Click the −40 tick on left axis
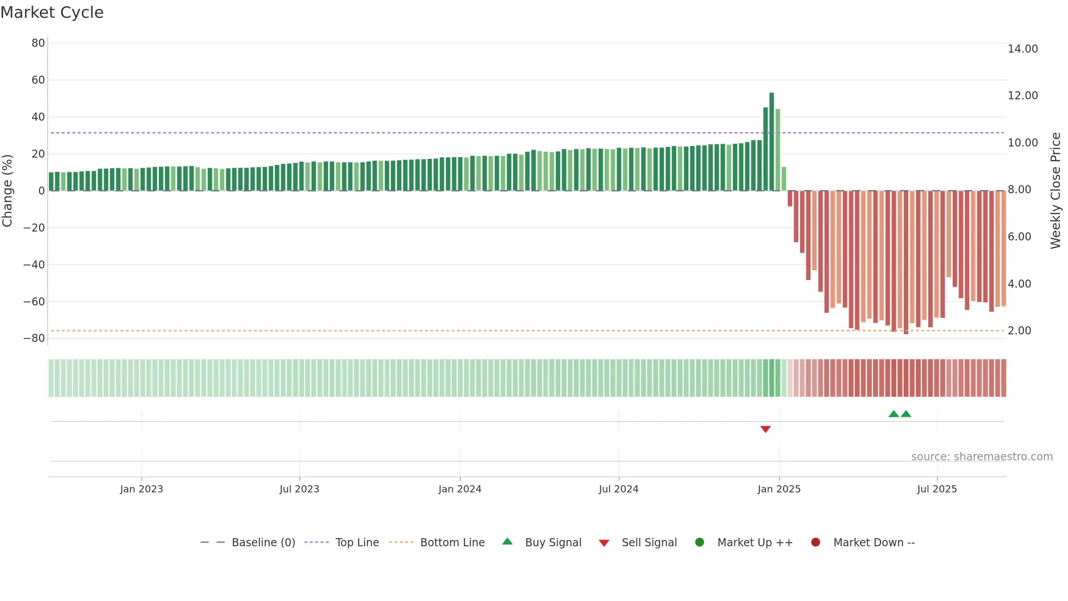This screenshot has height=601, width=1068. tap(34, 264)
